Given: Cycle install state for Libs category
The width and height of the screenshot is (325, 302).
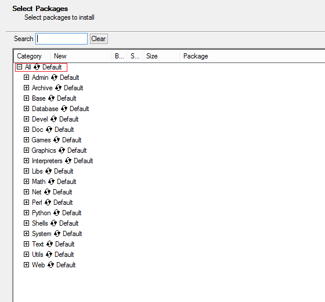Looking at the screenshot, I should pos(48,171).
